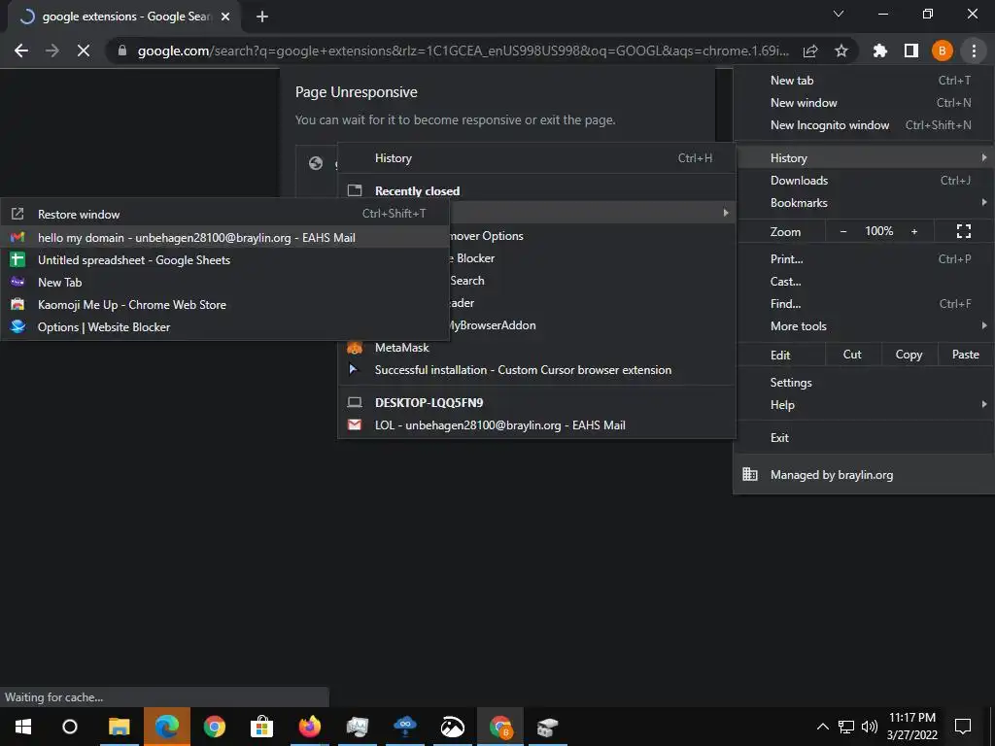Show hidden tray icons chevron
Image resolution: width=995 pixels, height=746 pixels.
pos(822,727)
